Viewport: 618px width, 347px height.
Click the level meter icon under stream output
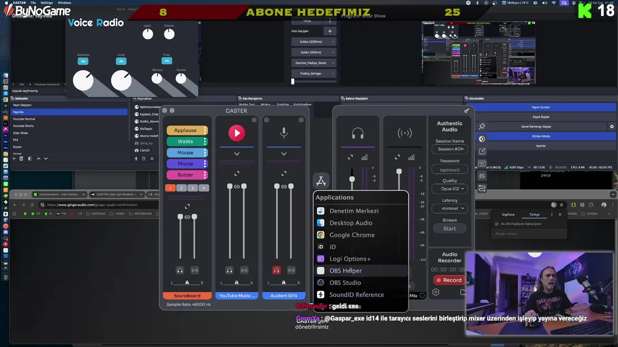point(411,157)
